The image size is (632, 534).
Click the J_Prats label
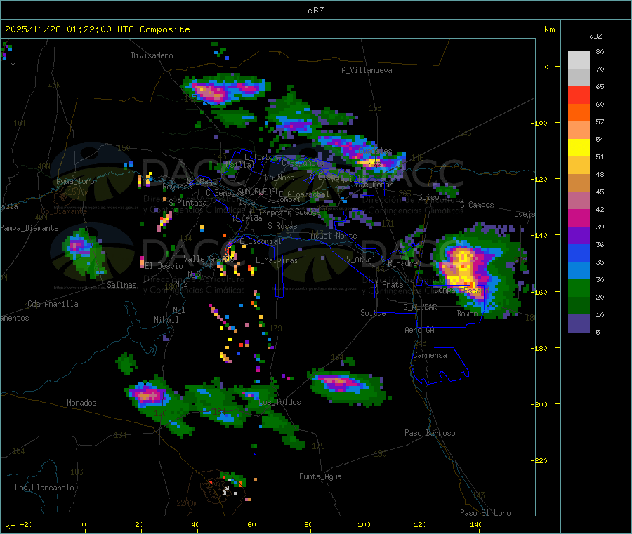[390, 285]
